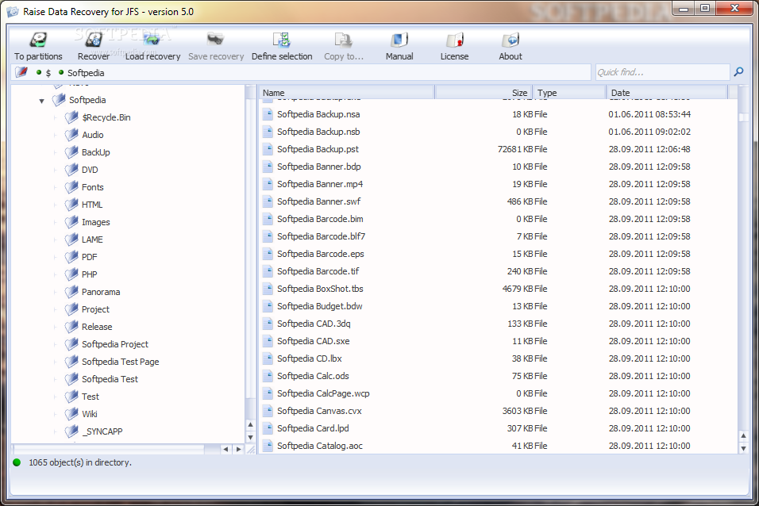
Task: Sort by the Date column header
Action: coord(667,92)
